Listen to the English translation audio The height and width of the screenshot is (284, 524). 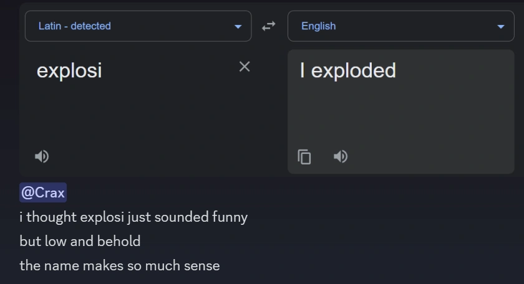coord(341,156)
